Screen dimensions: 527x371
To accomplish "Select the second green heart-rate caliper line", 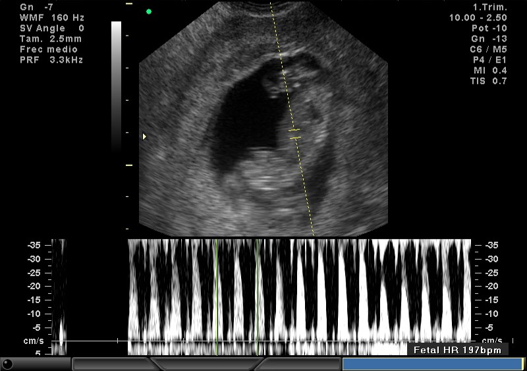I will point(258,290).
